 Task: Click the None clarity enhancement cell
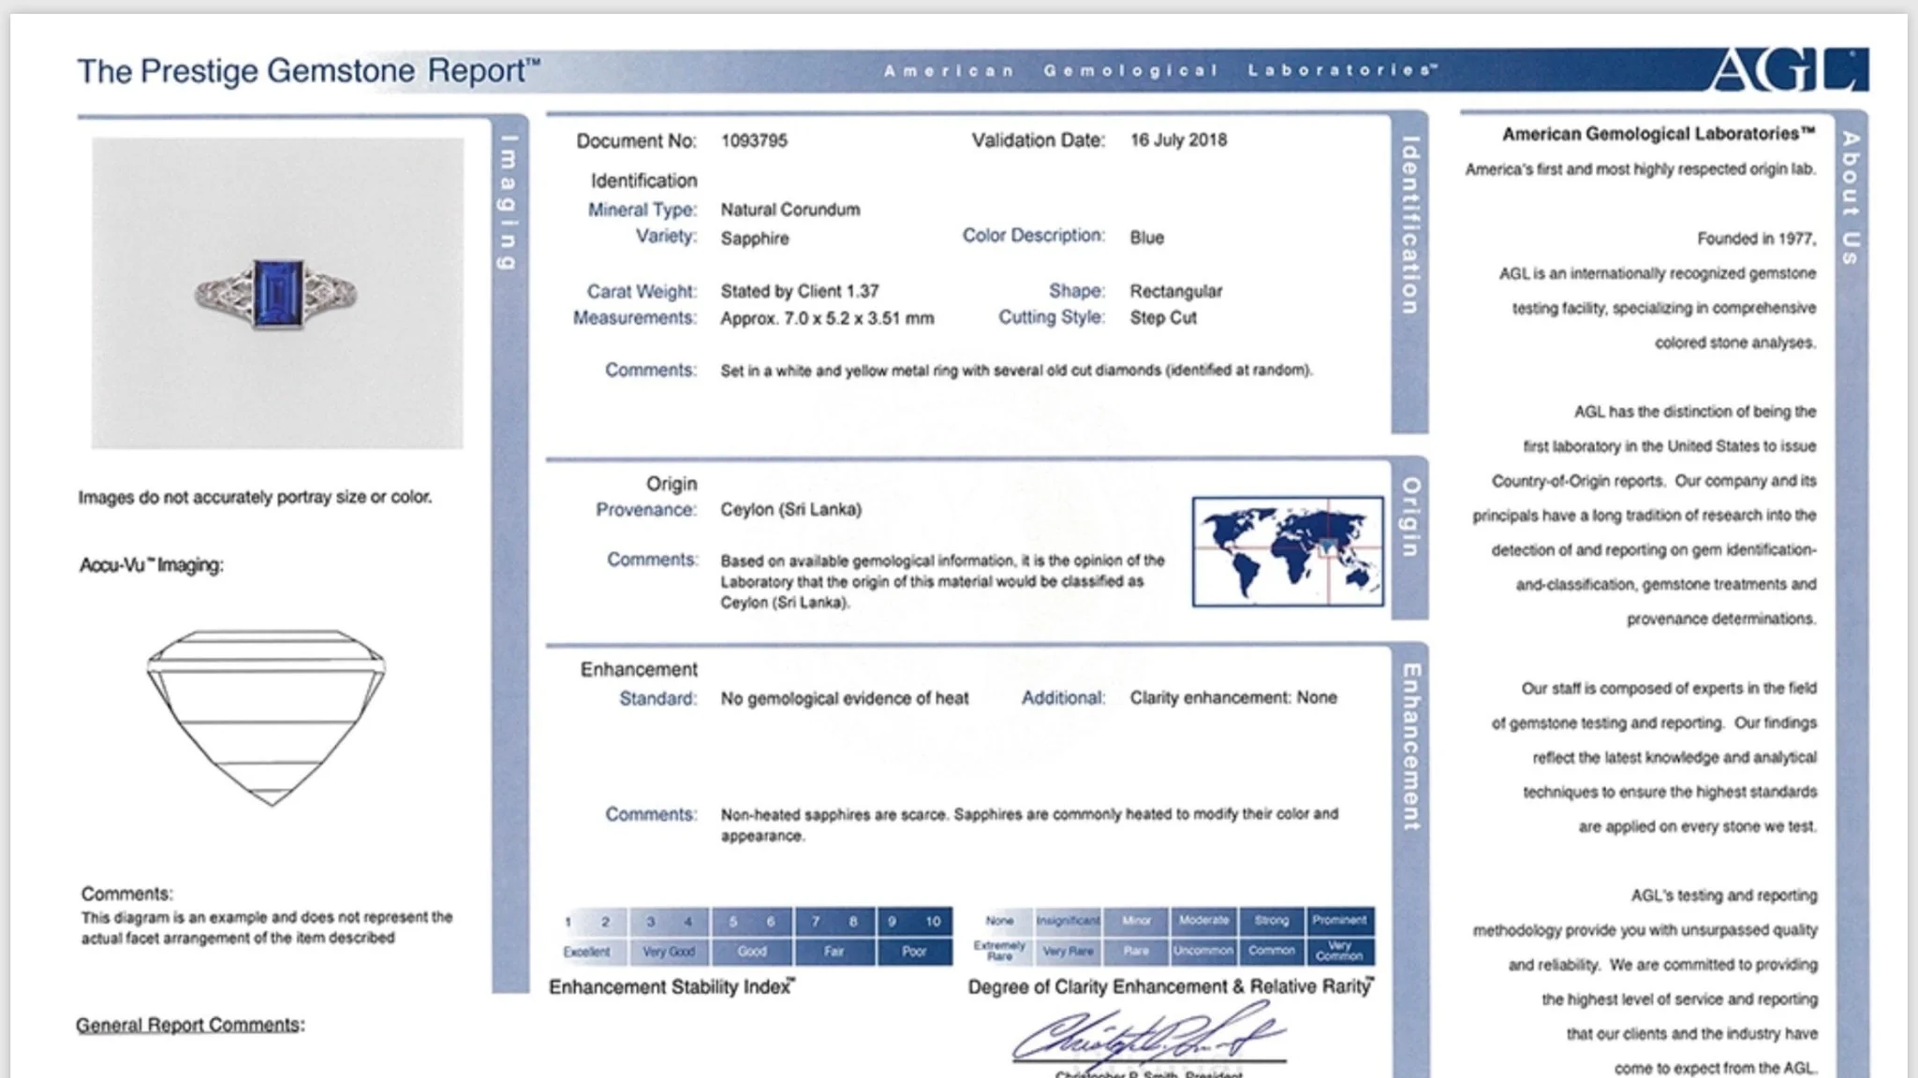click(1000, 921)
